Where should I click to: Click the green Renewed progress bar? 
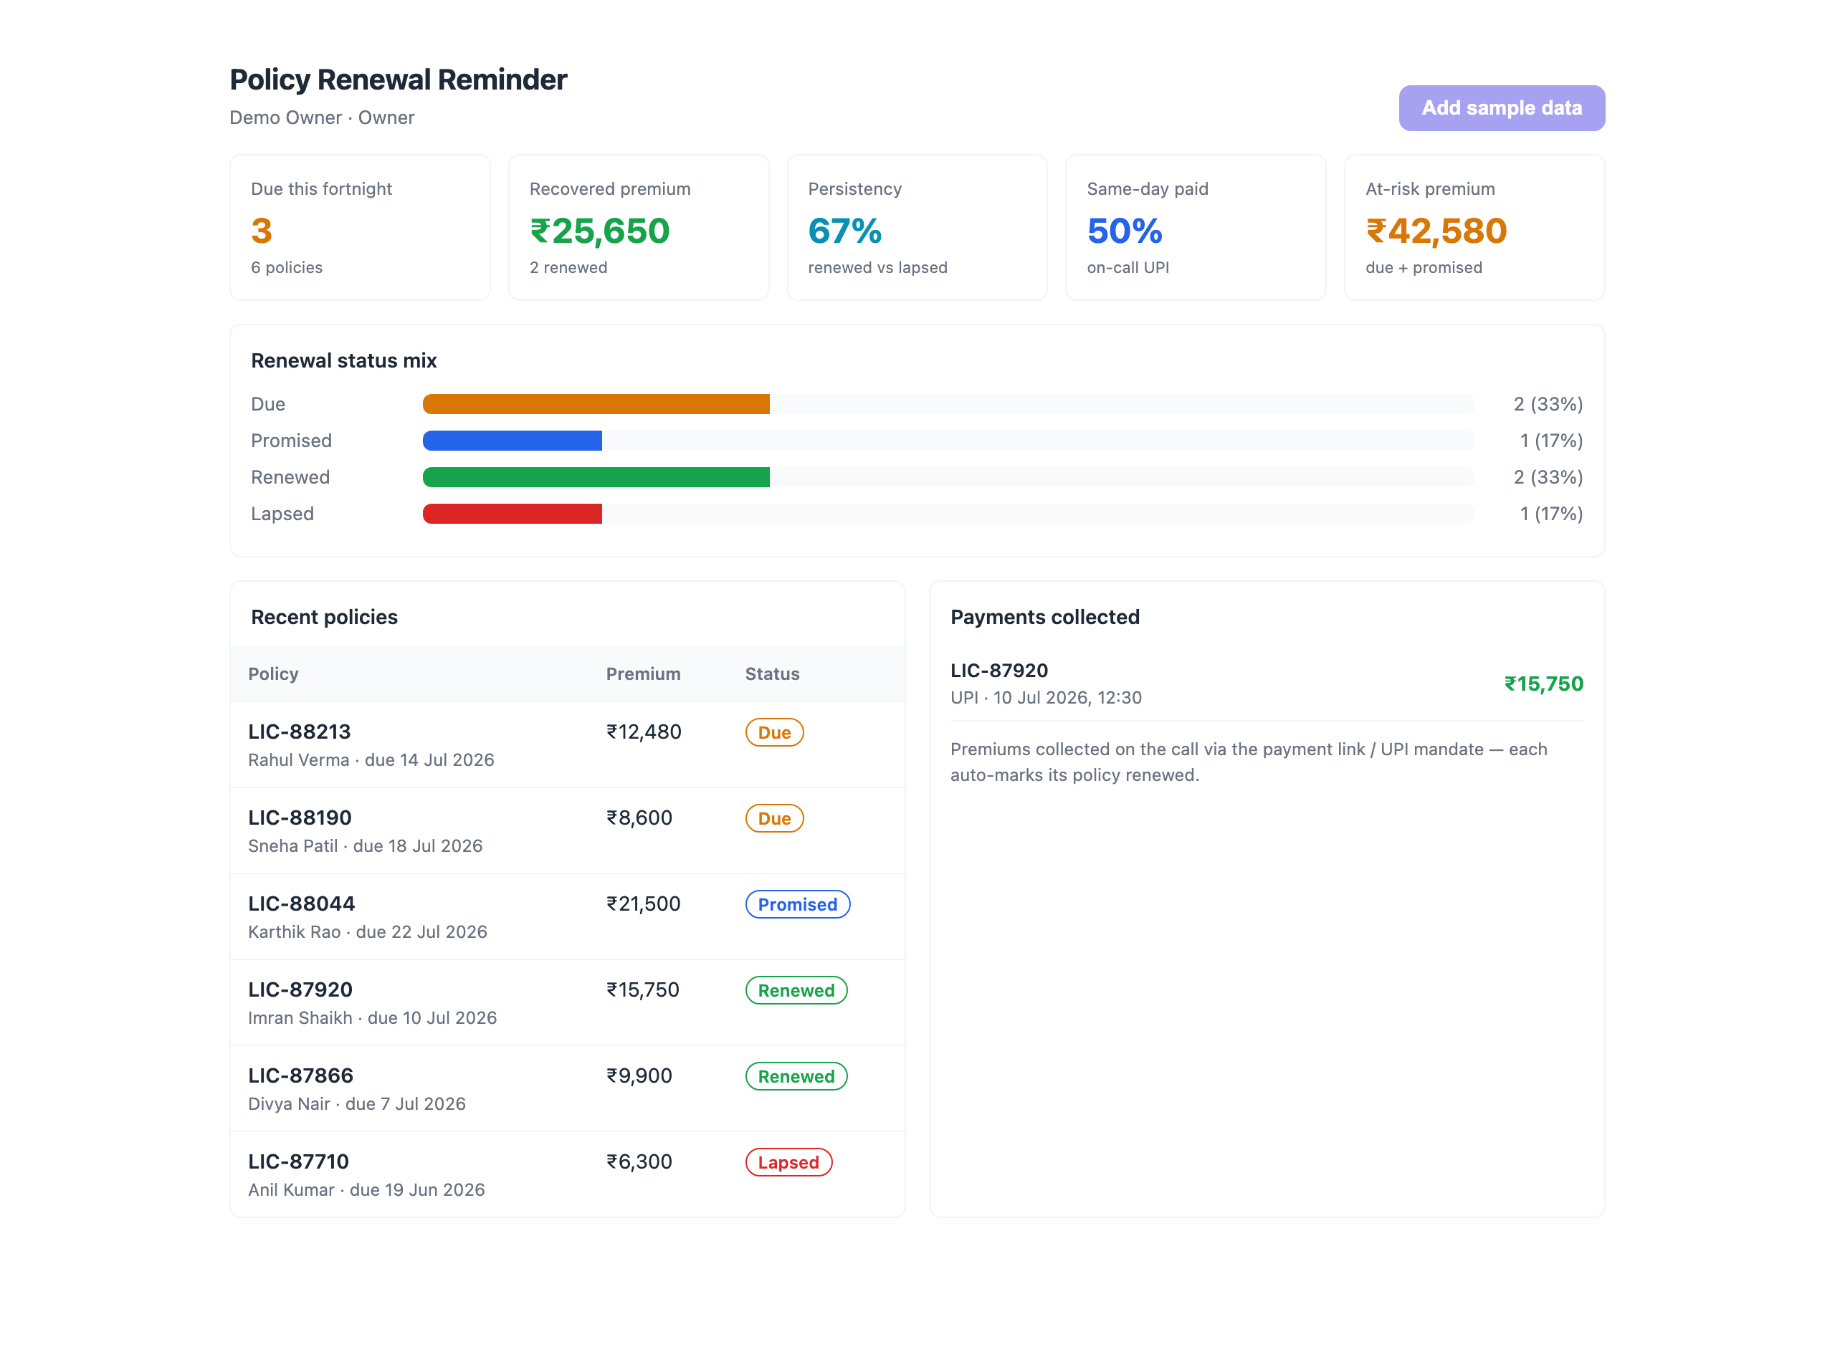596,477
